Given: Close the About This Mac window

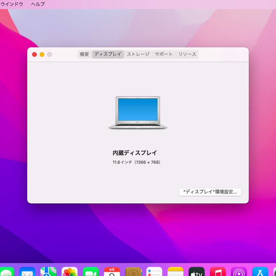Looking at the screenshot, I should (x=34, y=54).
